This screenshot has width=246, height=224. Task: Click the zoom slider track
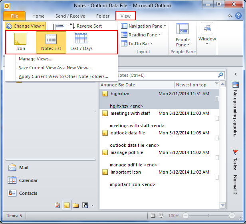coord(208,216)
